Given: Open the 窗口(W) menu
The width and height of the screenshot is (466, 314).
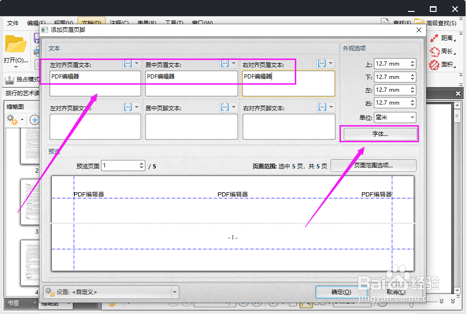Looking at the screenshot, I should point(202,23).
